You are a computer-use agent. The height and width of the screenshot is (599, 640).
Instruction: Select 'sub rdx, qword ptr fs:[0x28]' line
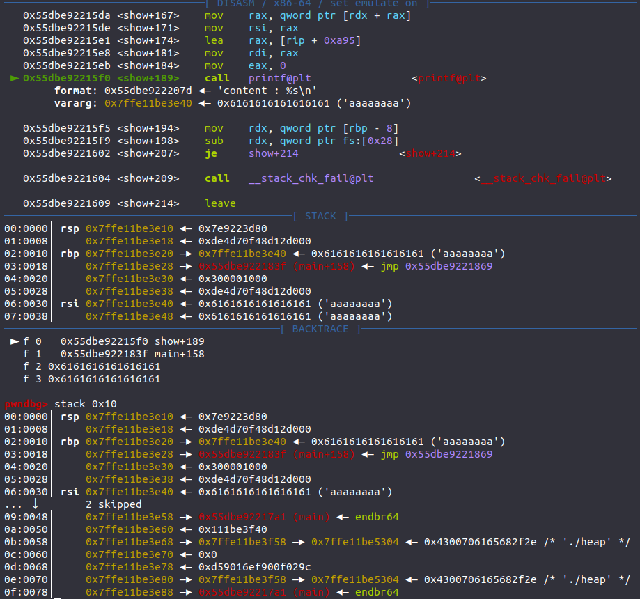pyautogui.click(x=302, y=141)
